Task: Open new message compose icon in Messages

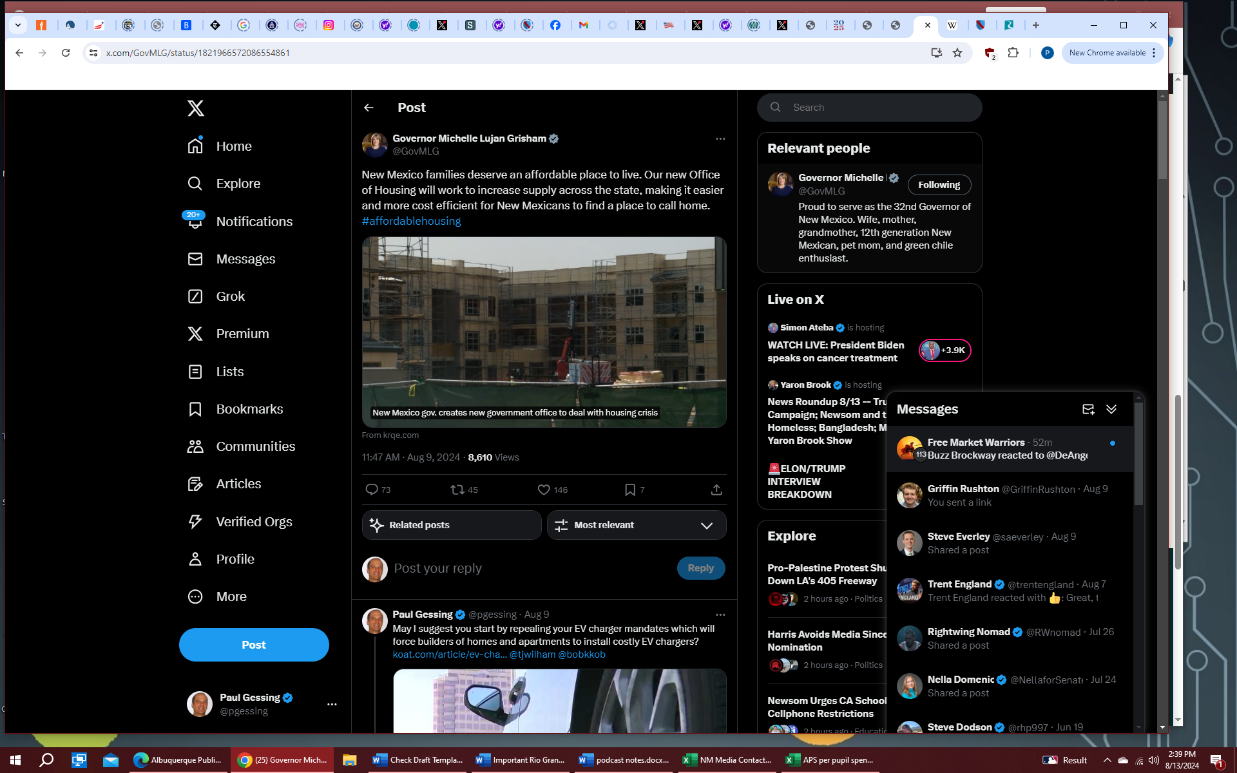Action: tap(1088, 409)
